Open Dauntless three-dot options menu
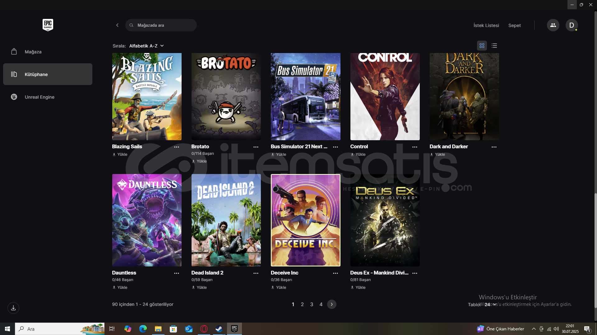 tap(177, 273)
